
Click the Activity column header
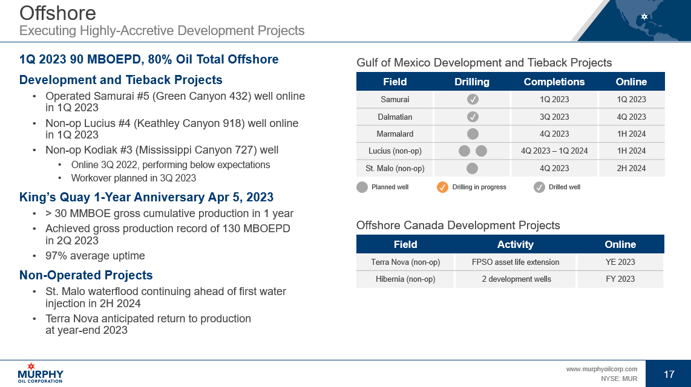point(515,244)
